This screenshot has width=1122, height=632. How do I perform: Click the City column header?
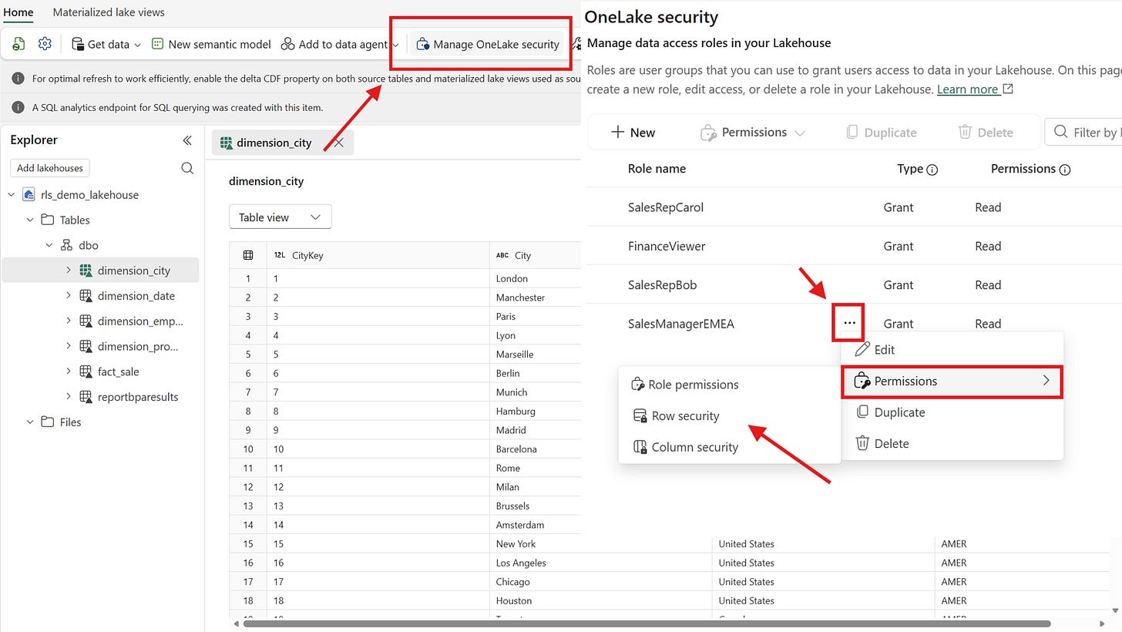tap(535, 255)
